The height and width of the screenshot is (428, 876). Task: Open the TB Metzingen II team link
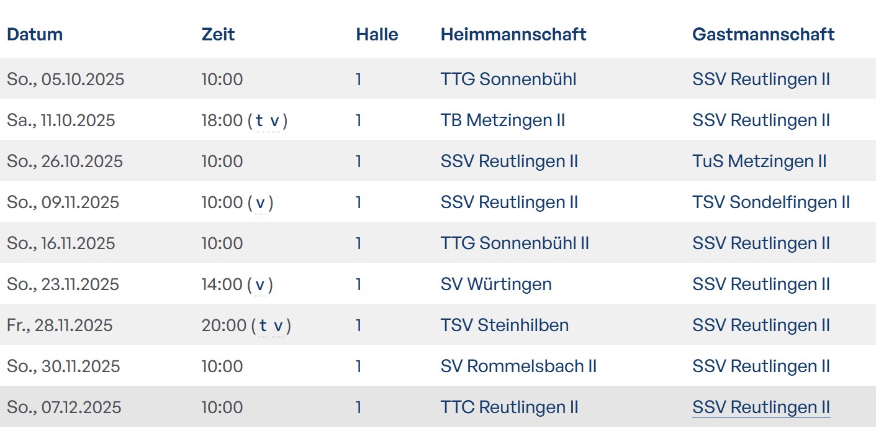pyautogui.click(x=502, y=121)
